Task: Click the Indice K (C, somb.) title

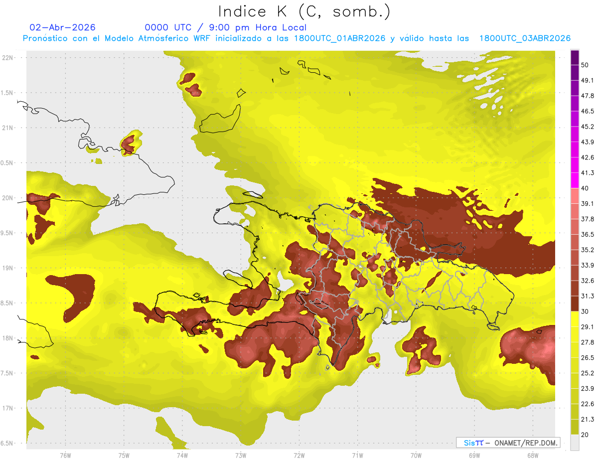Action: click(x=304, y=11)
